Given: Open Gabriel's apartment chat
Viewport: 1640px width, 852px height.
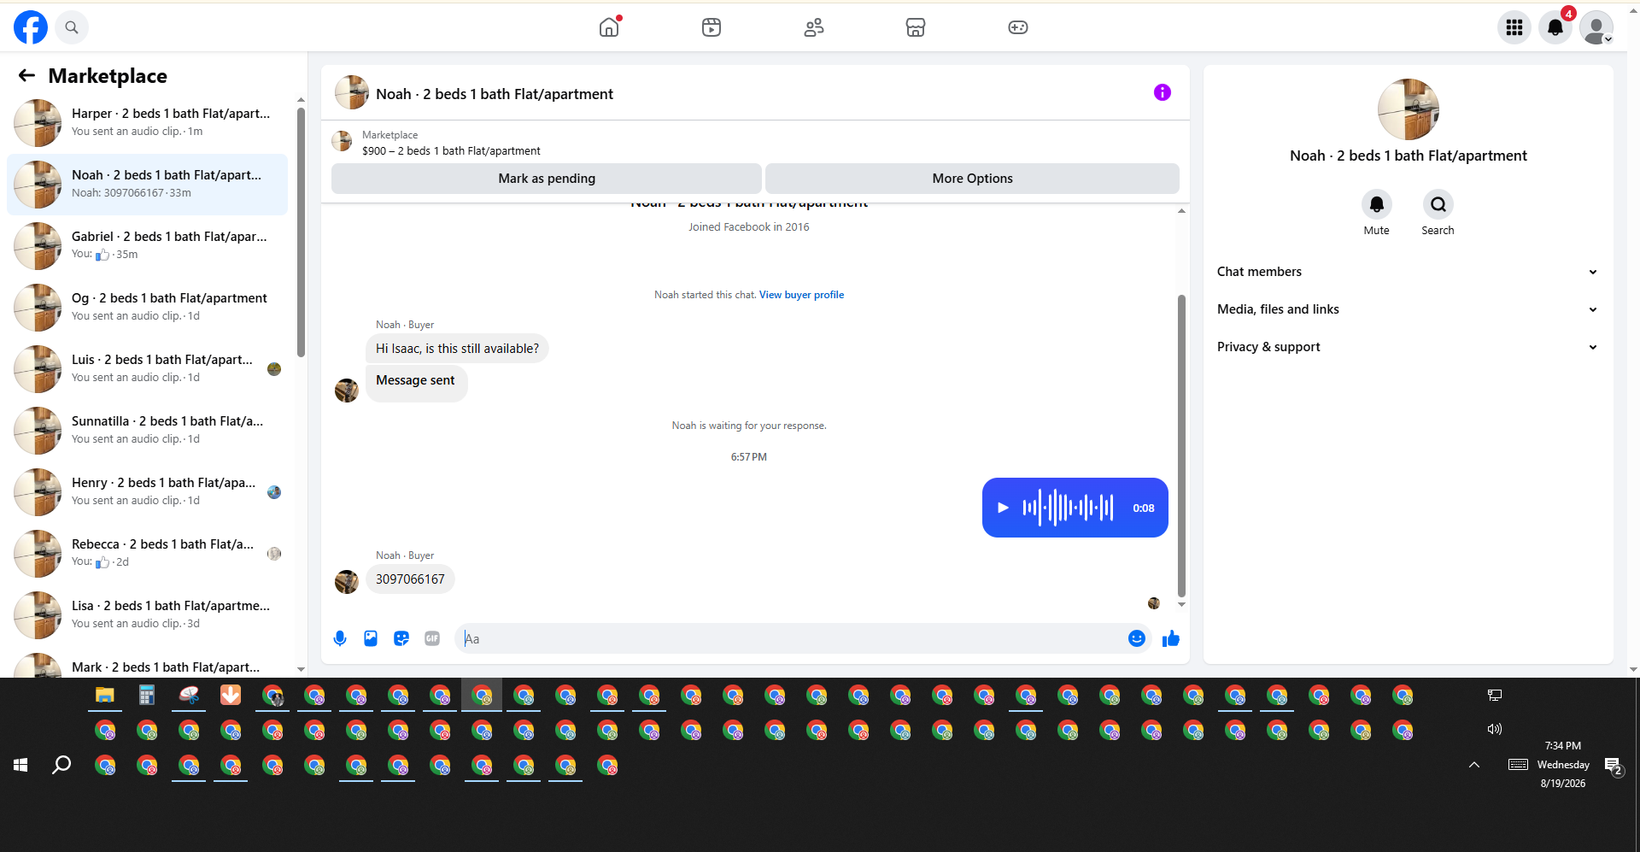Looking at the screenshot, I should pyautogui.click(x=148, y=246).
